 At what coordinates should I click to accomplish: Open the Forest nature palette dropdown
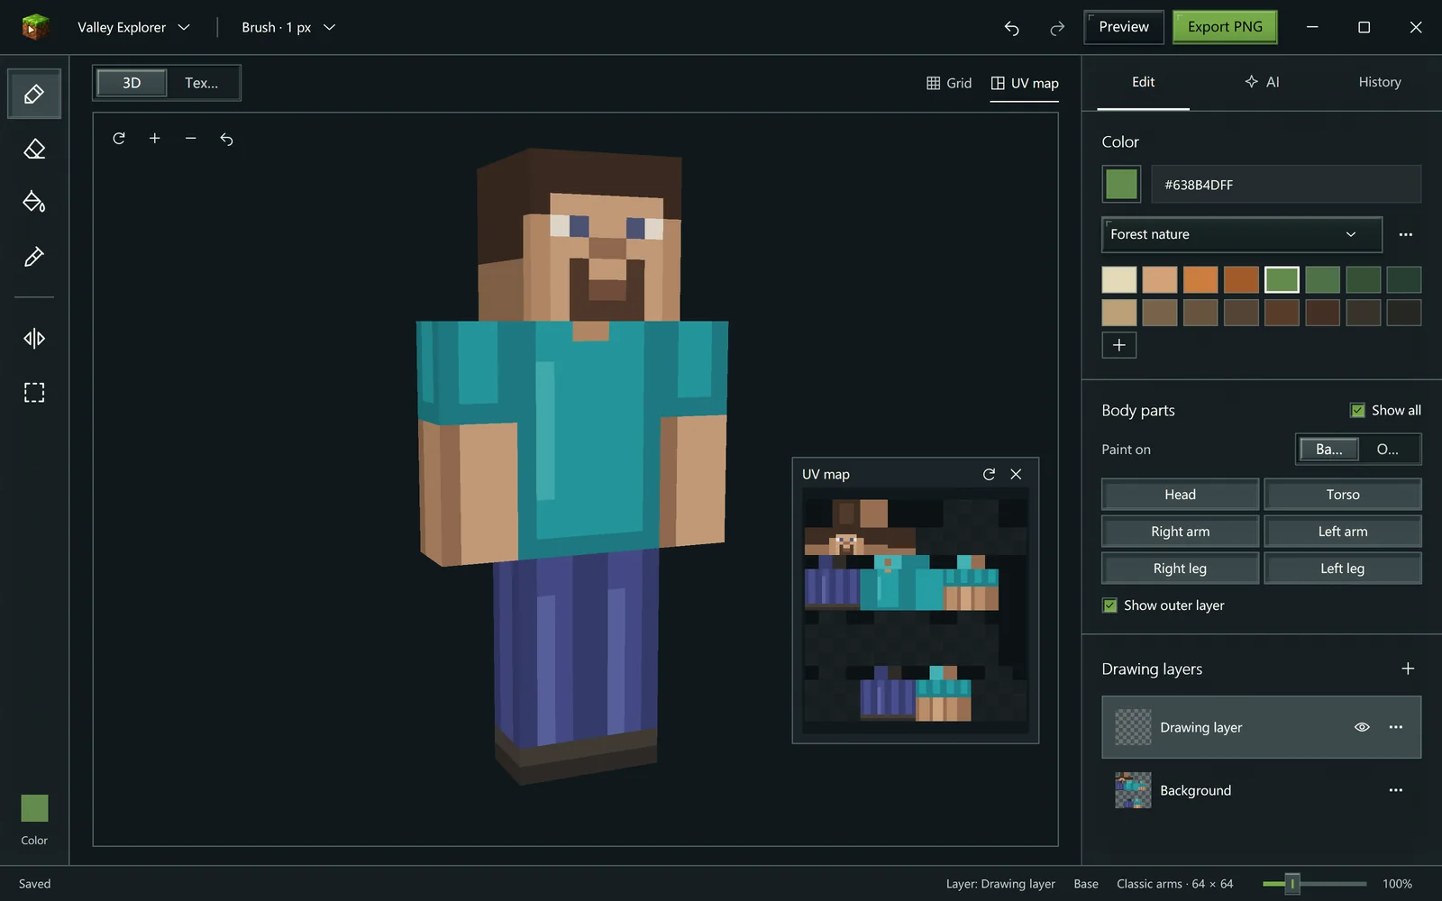(x=1242, y=234)
